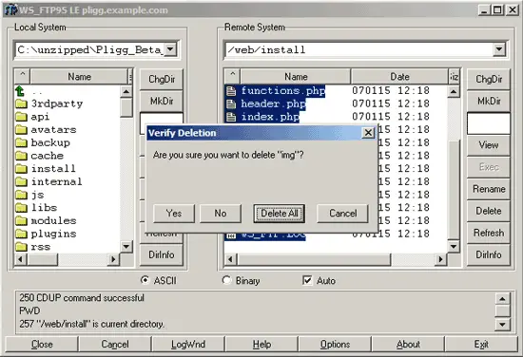Click remote list horizontal scroll left arrow
523x357 pixels.
230,259
